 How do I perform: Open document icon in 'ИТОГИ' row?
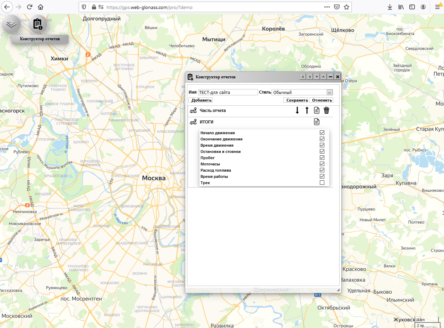tap(317, 122)
